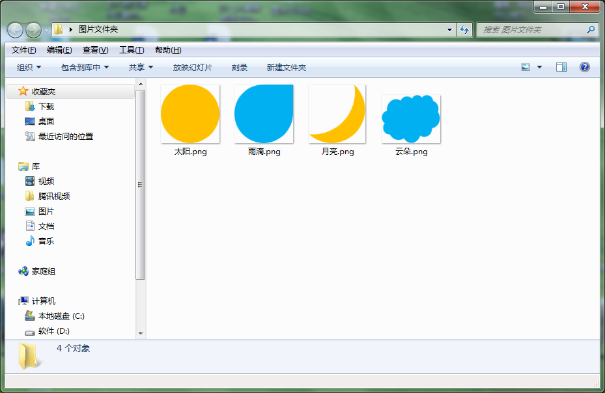605x393 pixels.
Task: Open the view options dropdown arrow
Action: coord(539,67)
